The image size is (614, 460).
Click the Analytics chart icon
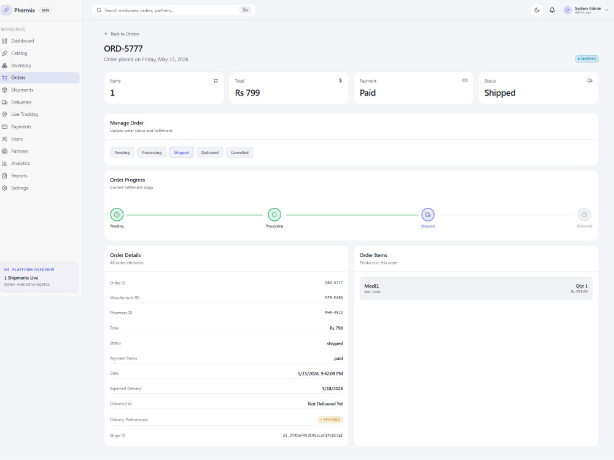(x=5, y=164)
